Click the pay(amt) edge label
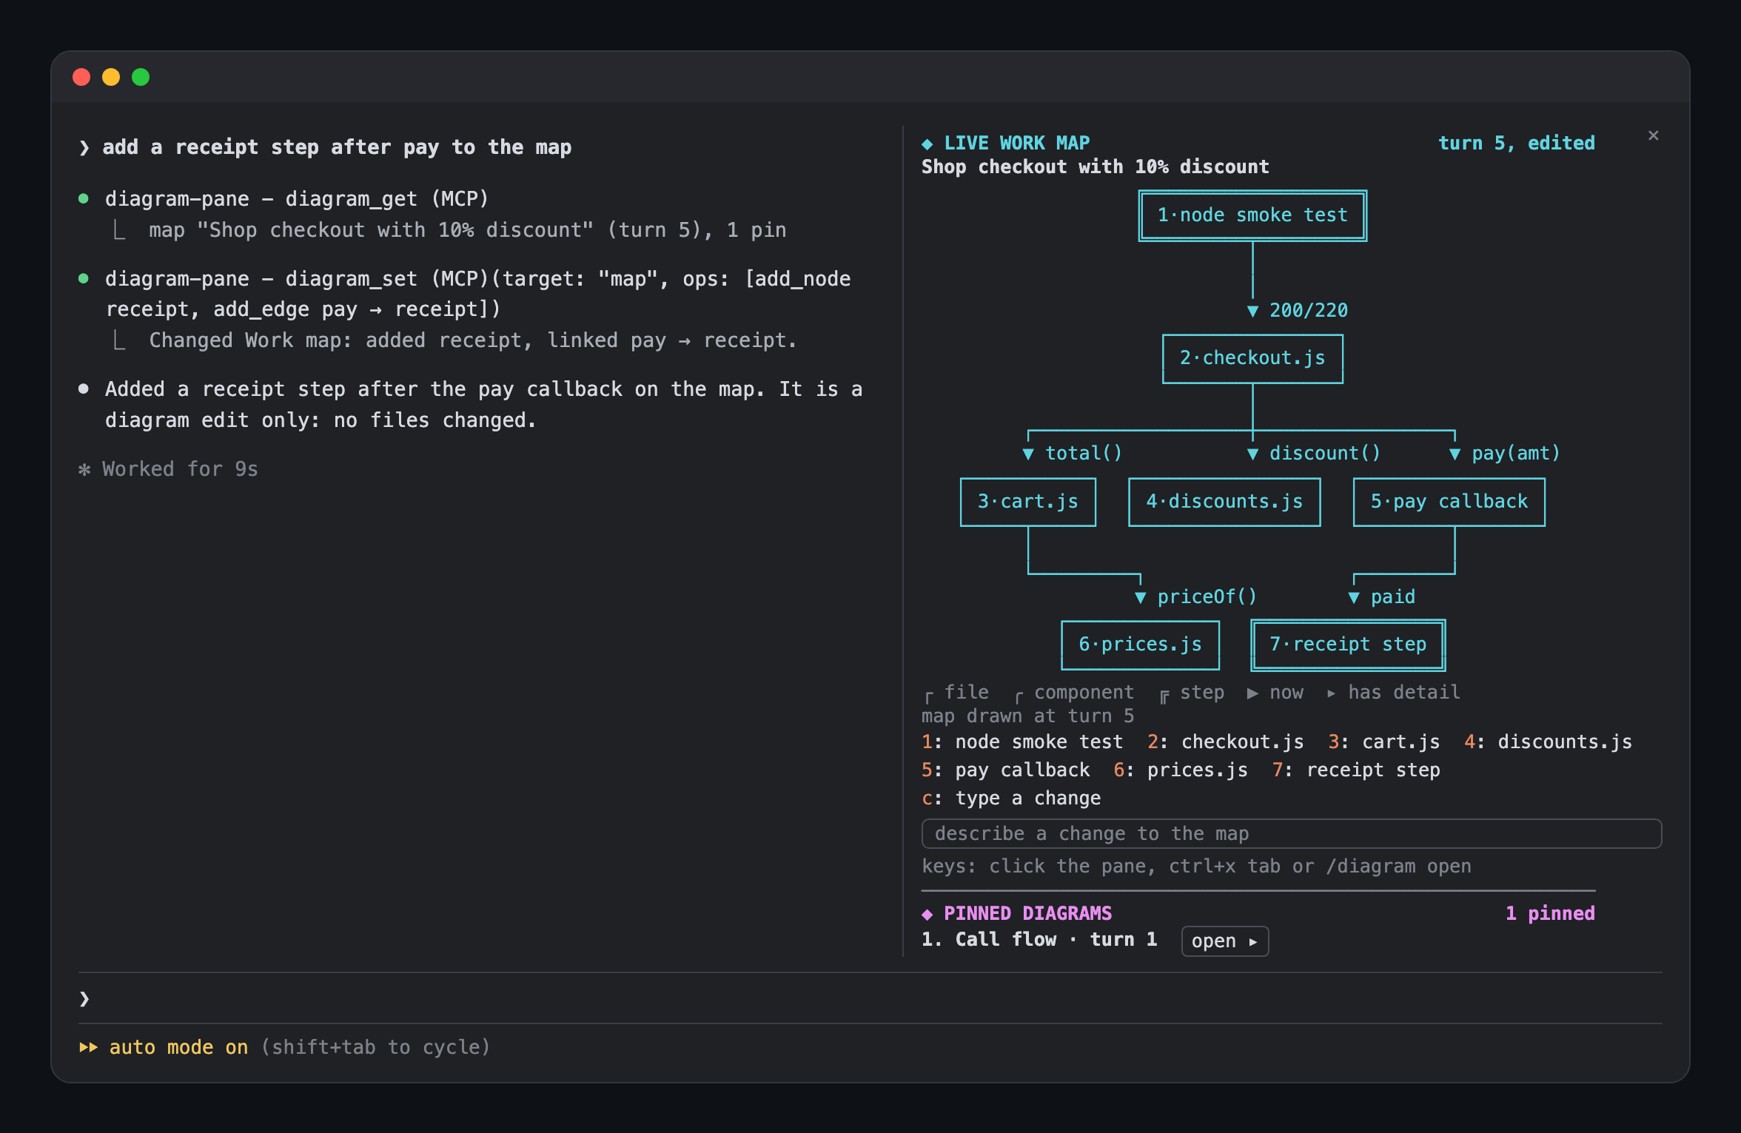Image resolution: width=1741 pixels, height=1133 pixels. [1515, 453]
